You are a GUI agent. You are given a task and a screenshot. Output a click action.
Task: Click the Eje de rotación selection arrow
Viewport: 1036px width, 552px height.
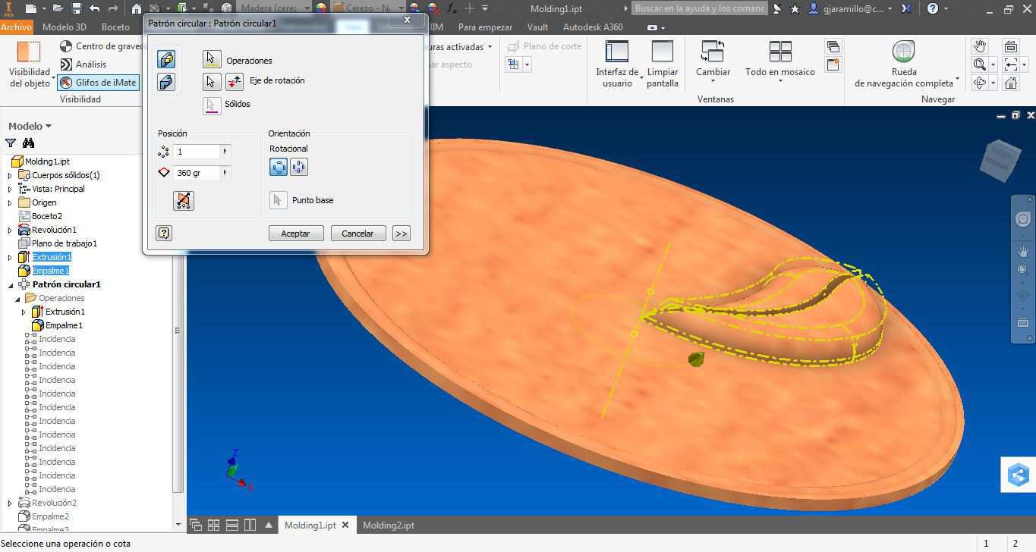click(x=212, y=81)
